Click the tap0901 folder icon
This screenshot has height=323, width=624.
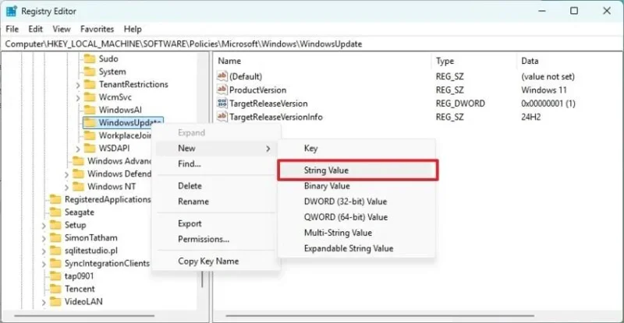pos(55,276)
